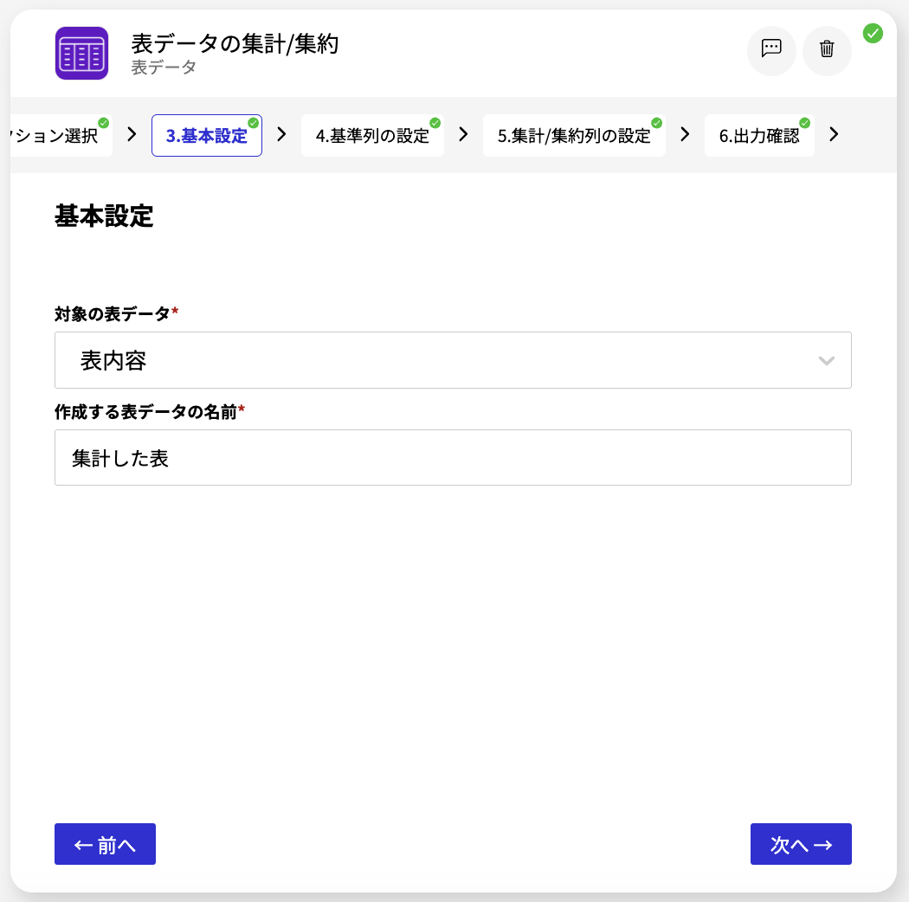Click the green check status icon top right
Screen dimensions: 909x902
[x=873, y=33]
